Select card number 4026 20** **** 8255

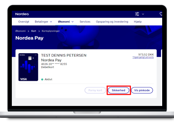pos(54,64)
